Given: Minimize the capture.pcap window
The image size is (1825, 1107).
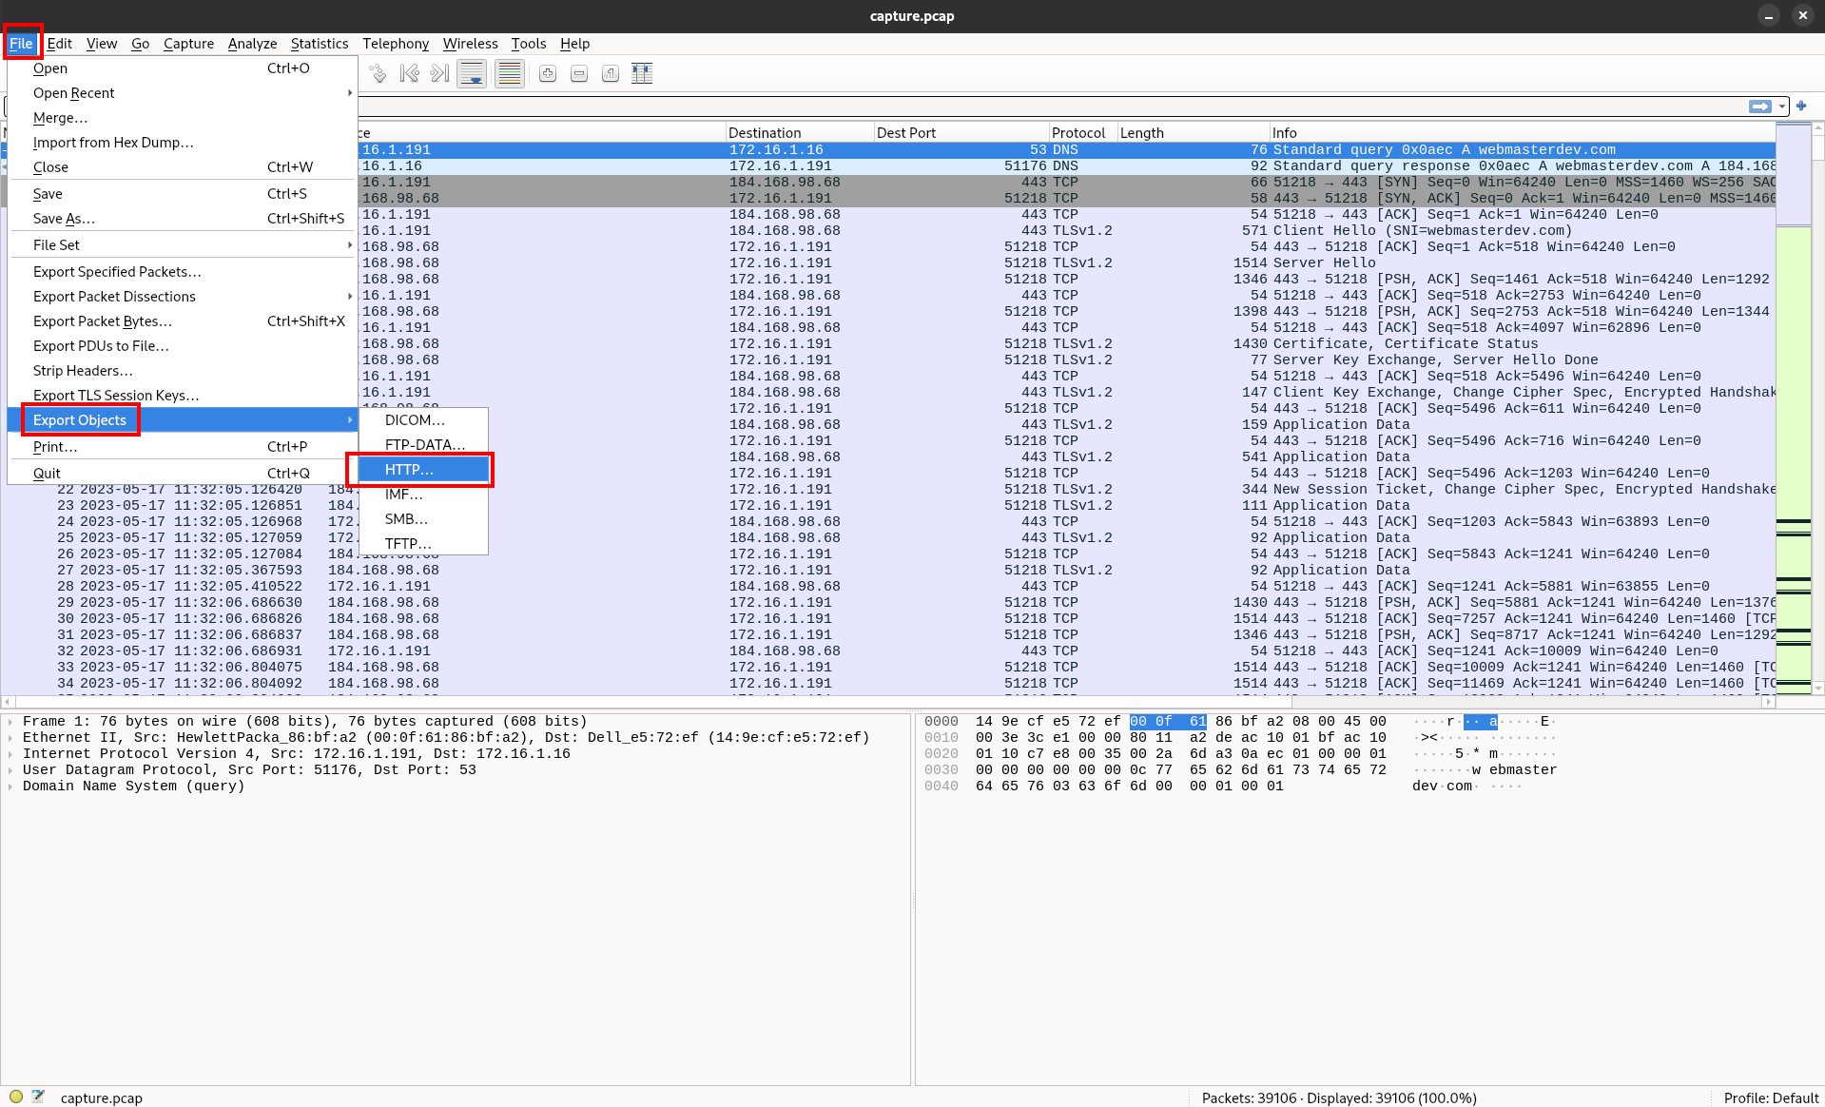Looking at the screenshot, I should pos(1769,15).
